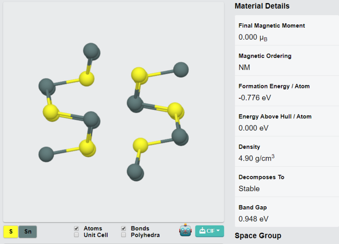The width and height of the screenshot is (339, 244).
Task: Click the Space Group heading
Action: pos(258,236)
